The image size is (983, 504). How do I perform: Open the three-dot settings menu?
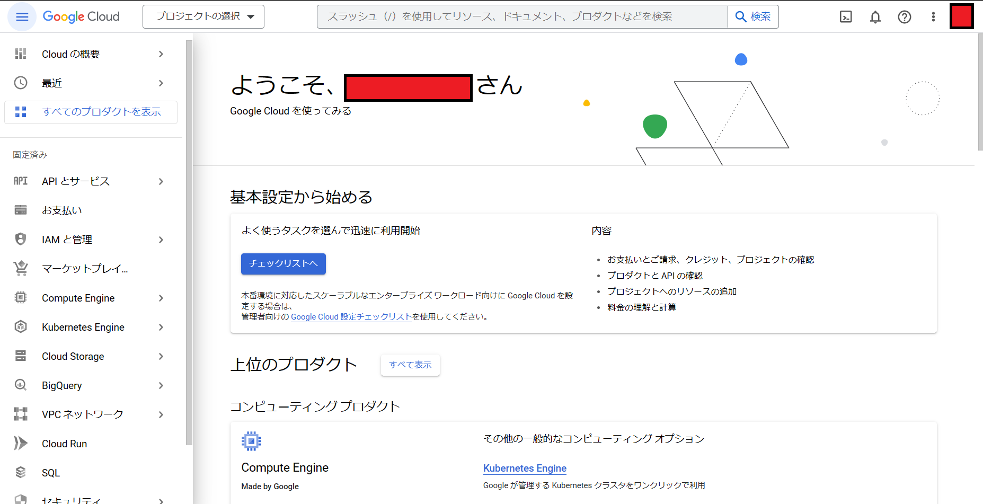pos(933,17)
